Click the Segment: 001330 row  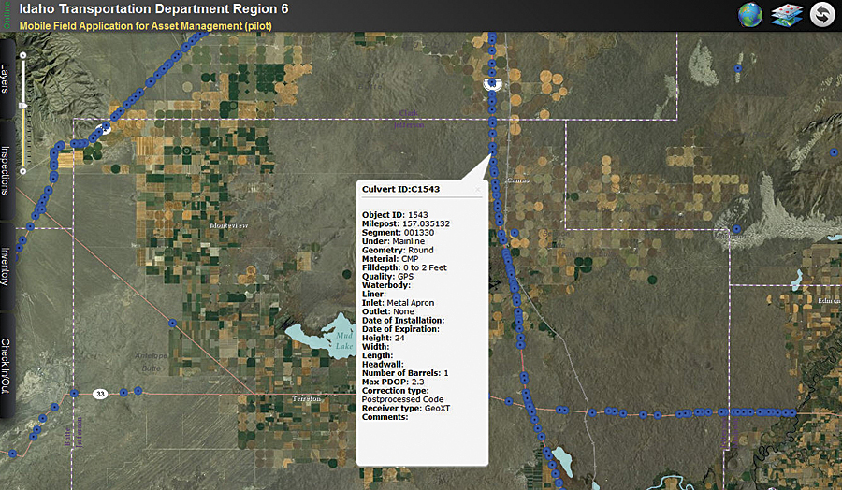coord(398,233)
